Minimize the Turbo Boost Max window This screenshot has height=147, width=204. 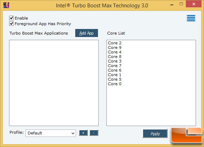tap(172, 5)
